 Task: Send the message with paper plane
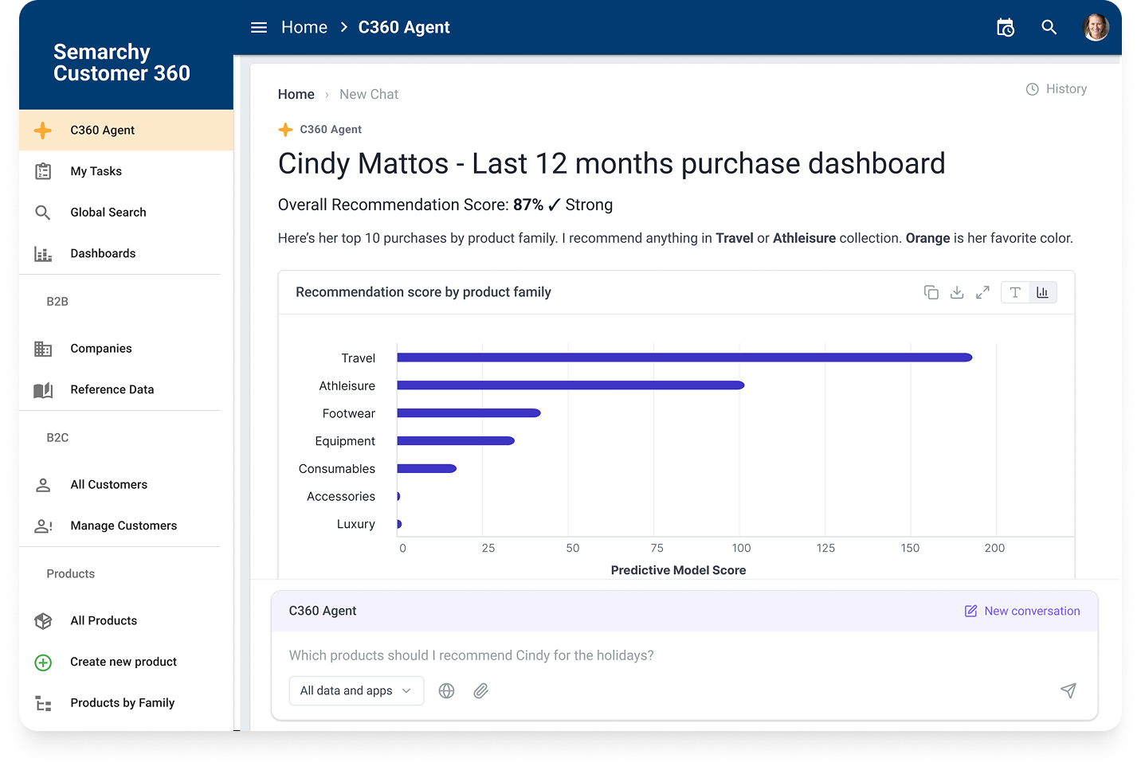pos(1068,690)
